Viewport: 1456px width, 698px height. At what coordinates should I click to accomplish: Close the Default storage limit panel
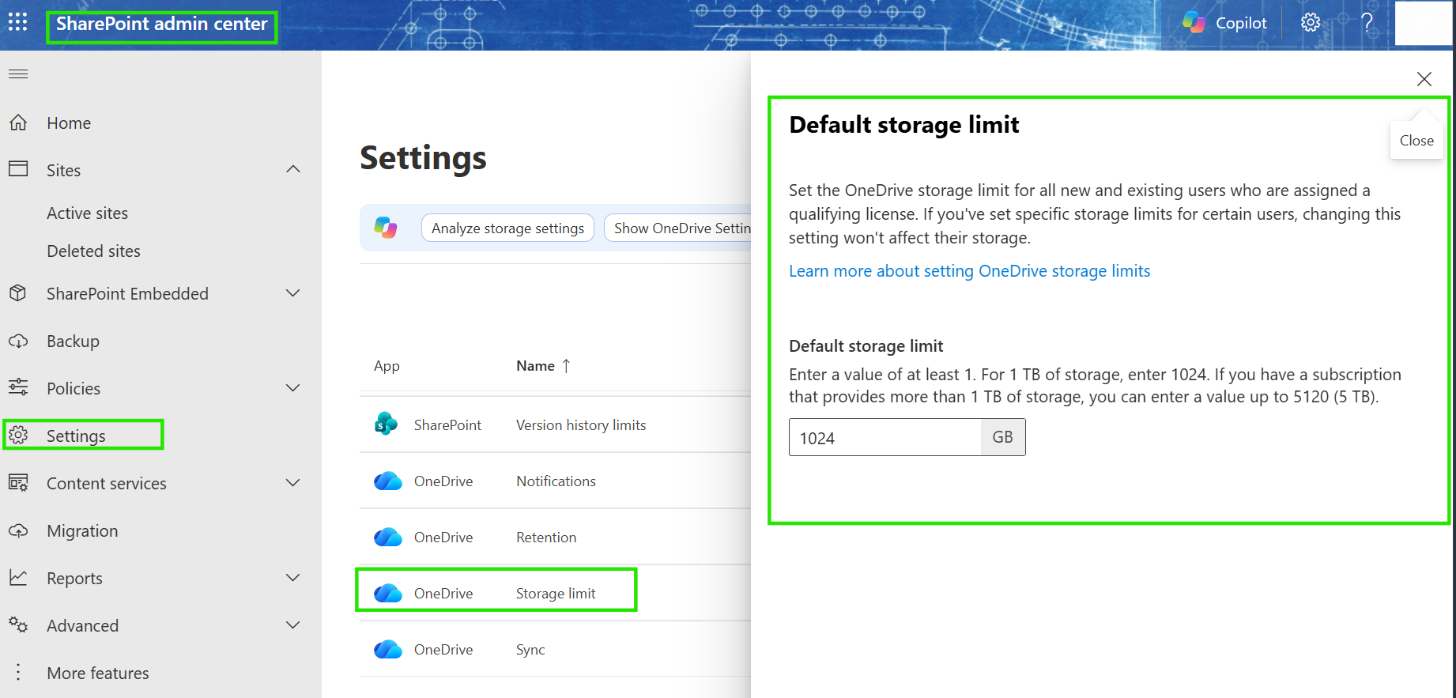1424,79
